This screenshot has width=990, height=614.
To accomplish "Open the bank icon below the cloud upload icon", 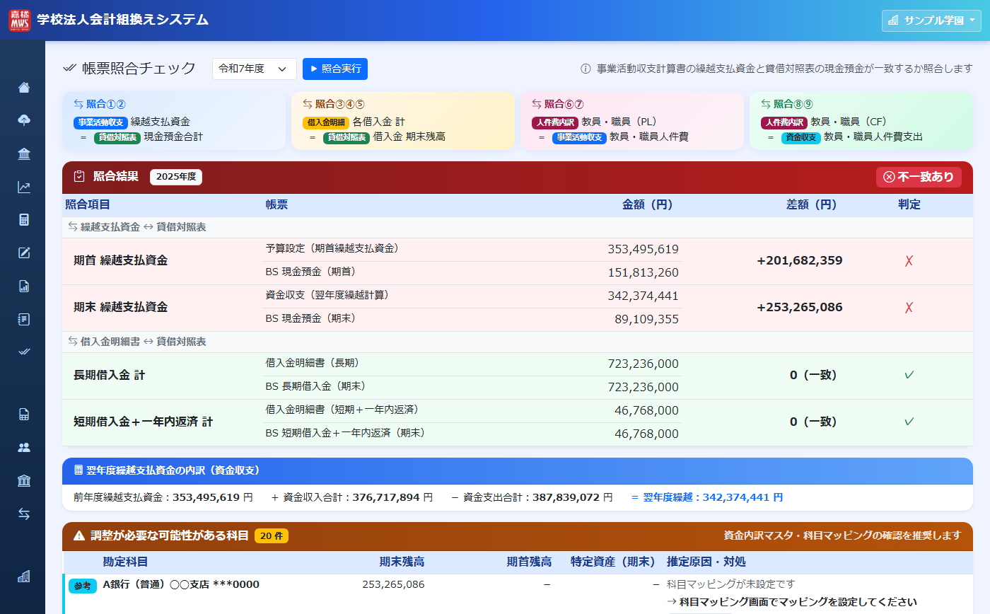I will [x=24, y=154].
